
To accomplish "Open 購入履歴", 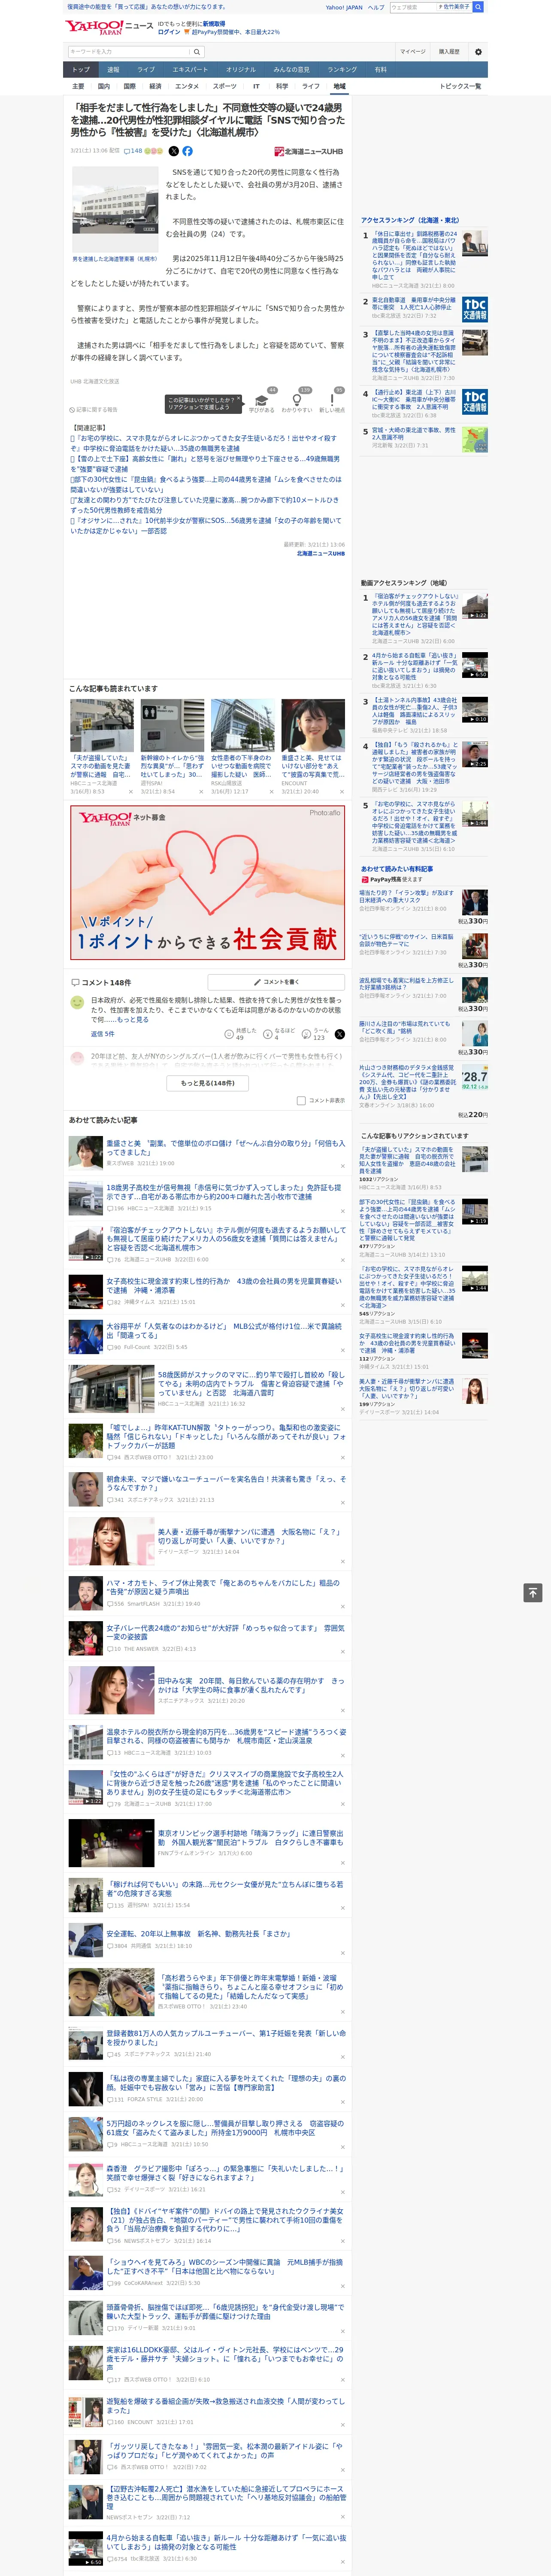I will [x=449, y=52].
